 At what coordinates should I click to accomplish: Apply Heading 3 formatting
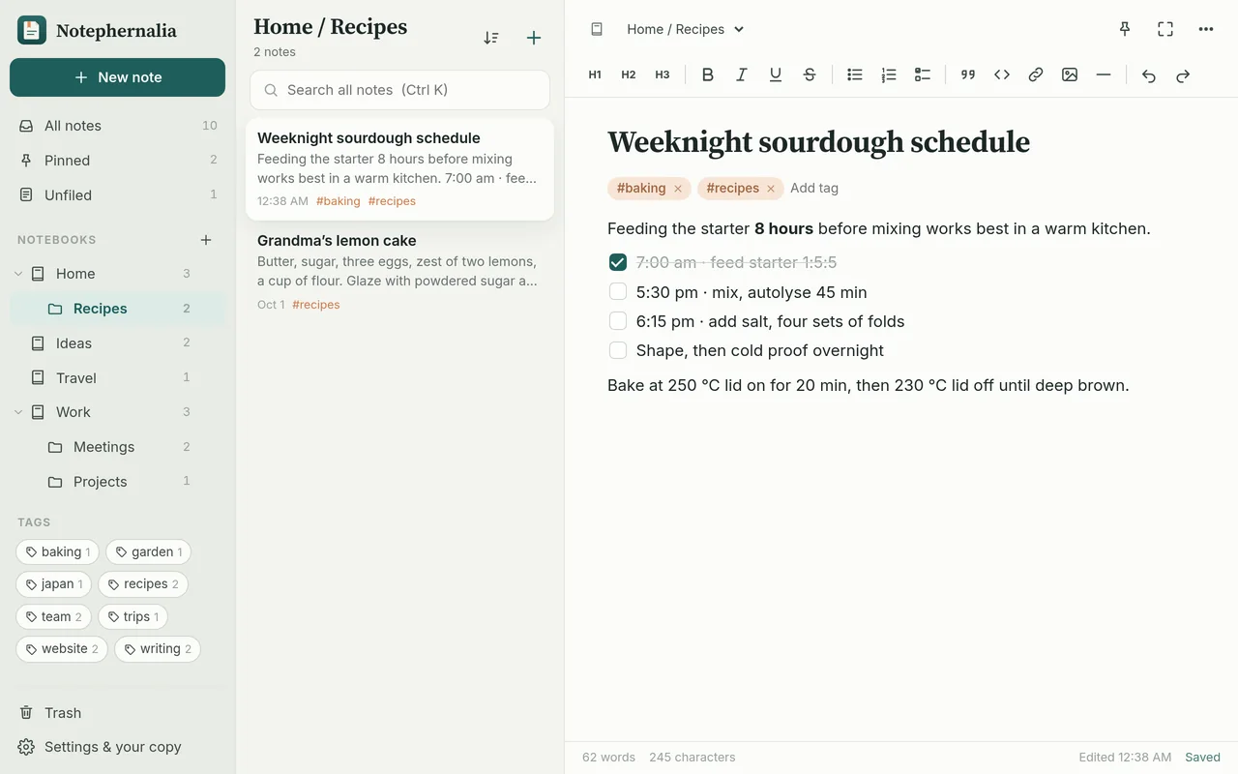663,74
